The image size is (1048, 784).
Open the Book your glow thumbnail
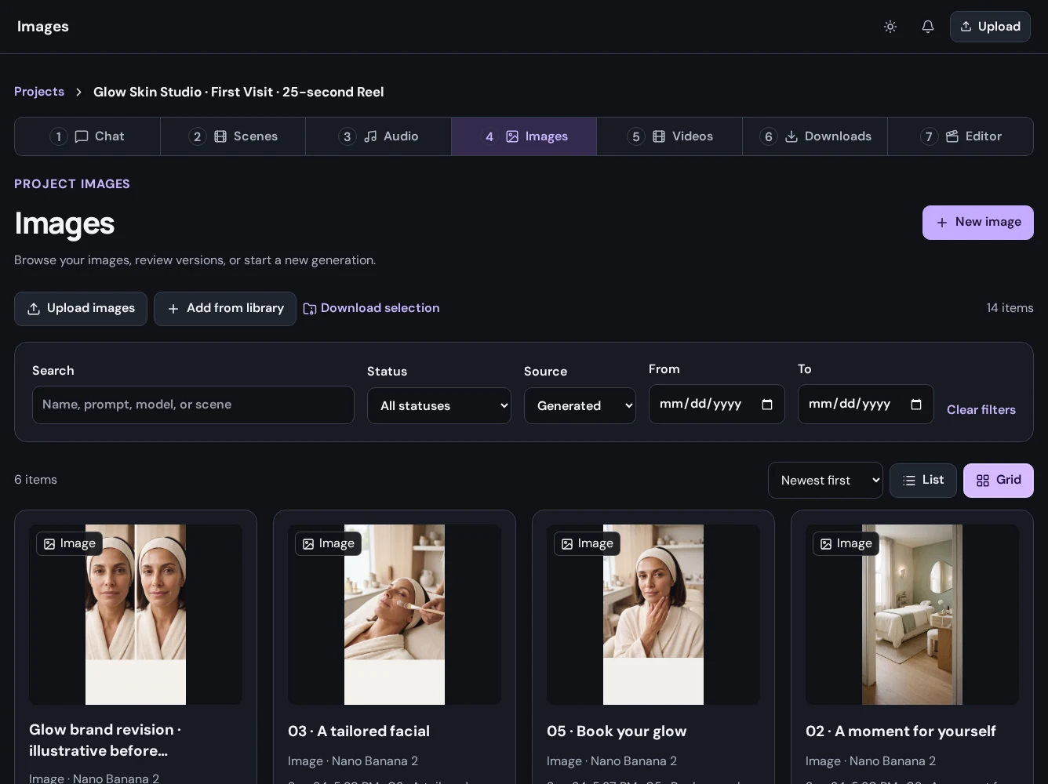click(653, 615)
